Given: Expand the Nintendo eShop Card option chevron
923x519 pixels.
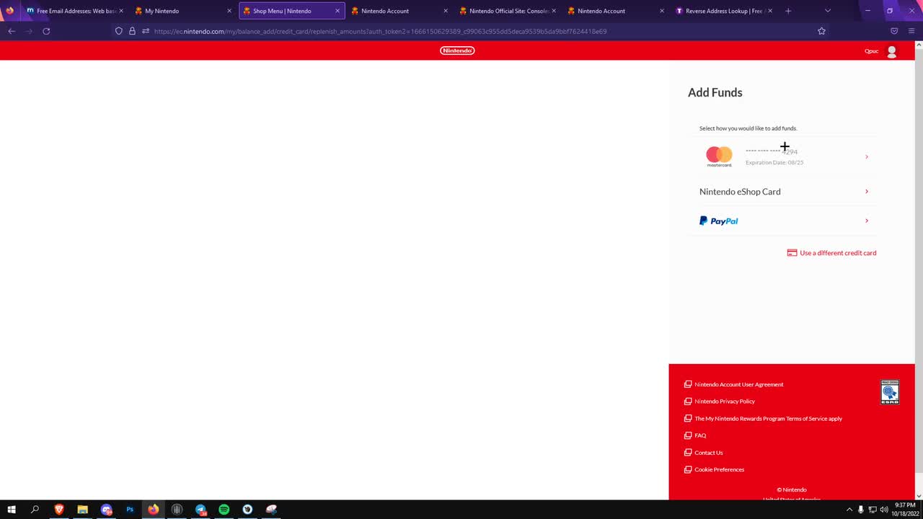Looking at the screenshot, I should [x=866, y=192].
